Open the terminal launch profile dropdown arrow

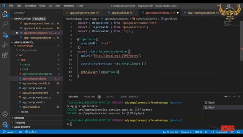229,96
